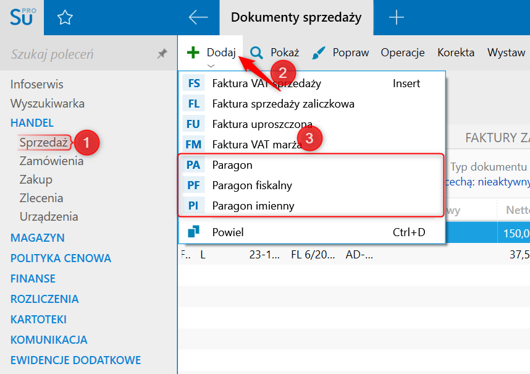Click the Powiel duplicate icon
The height and width of the screenshot is (374, 530).
(194, 232)
